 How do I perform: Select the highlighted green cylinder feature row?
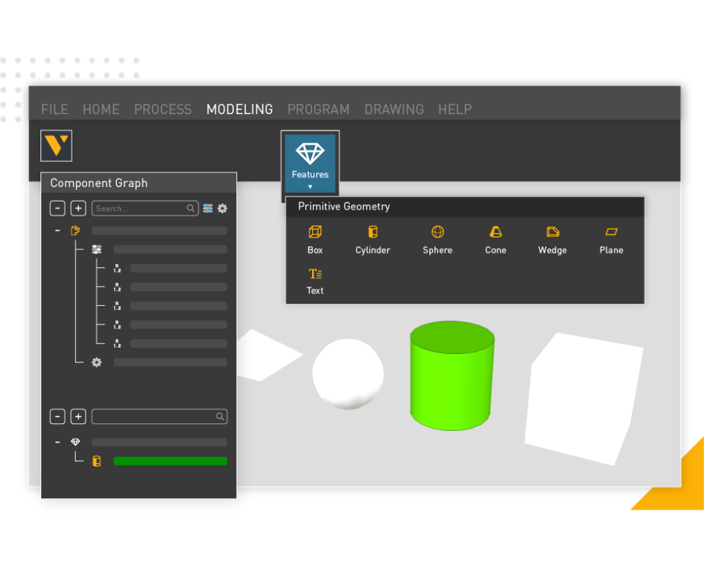coord(170,461)
